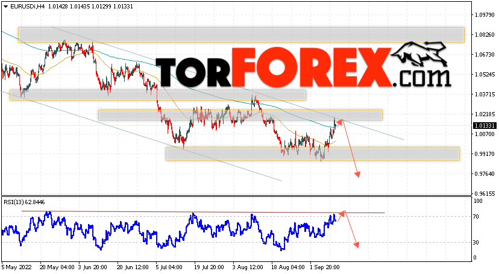
Task: Select the date label 19 Jul 20:00
Action: (x=209, y=267)
